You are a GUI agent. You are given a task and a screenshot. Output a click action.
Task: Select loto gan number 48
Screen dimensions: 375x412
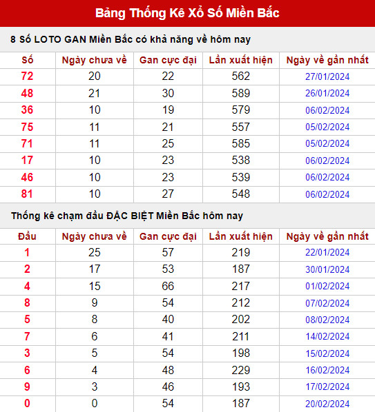(x=27, y=93)
